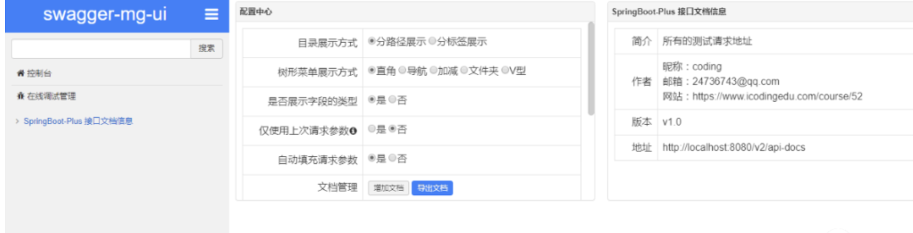
Task: Choose 文件夹 tree menu style
Action: [464, 70]
